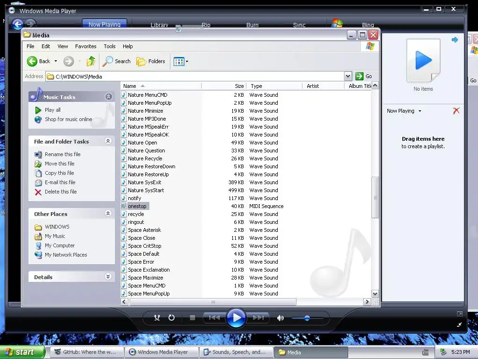Open the Back history dropdown arrow
The width and height of the screenshot is (478, 359).
point(56,61)
